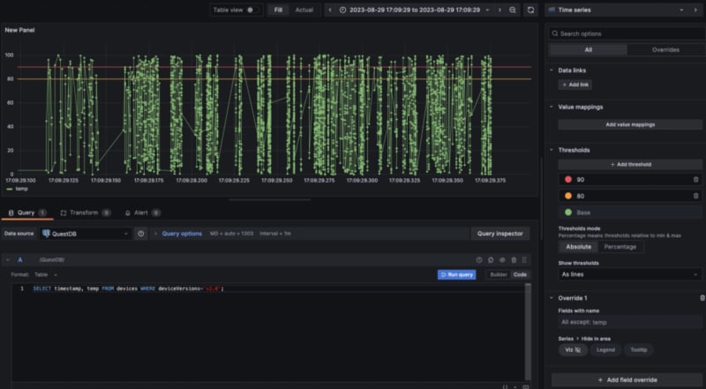The width and height of the screenshot is (706, 389).
Task: Toggle Viz hide option for series
Action: click(573, 350)
